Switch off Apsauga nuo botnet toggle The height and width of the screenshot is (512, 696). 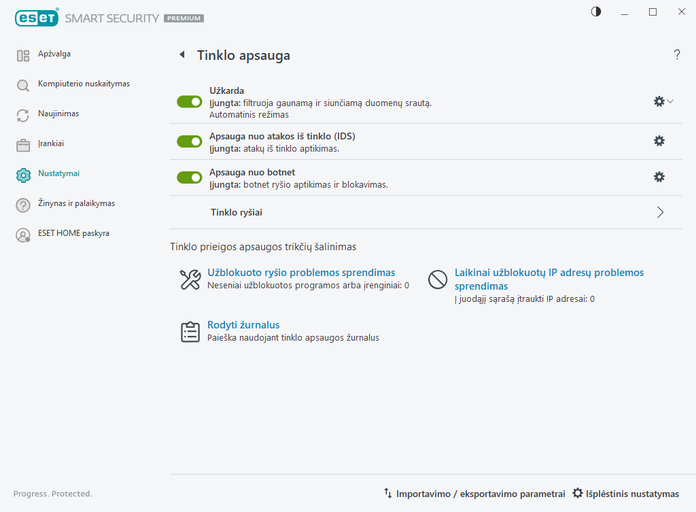click(x=190, y=177)
